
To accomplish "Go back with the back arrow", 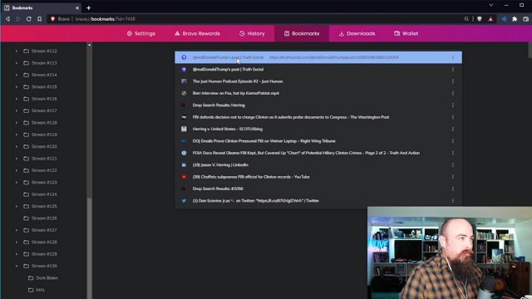I will pos(7,19).
